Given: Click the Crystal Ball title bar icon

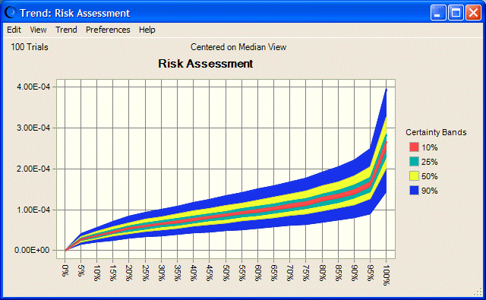Looking at the screenshot, I should [x=10, y=12].
